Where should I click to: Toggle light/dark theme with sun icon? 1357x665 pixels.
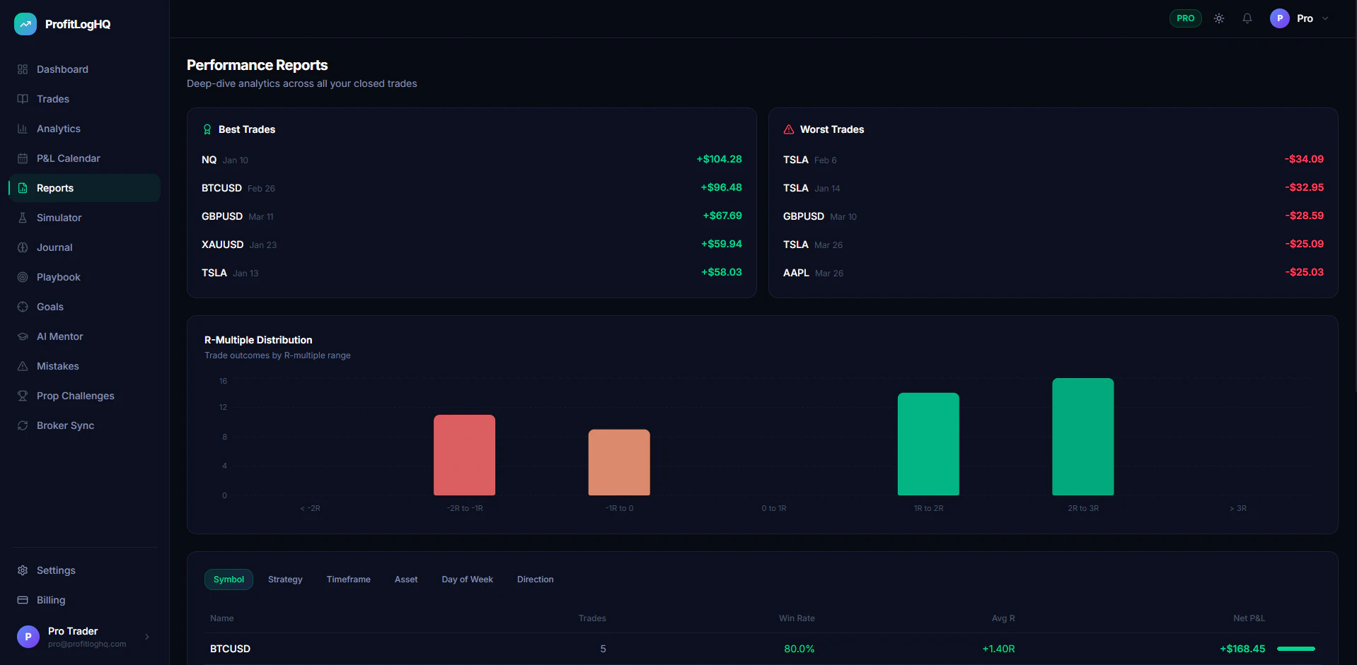[x=1219, y=18]
